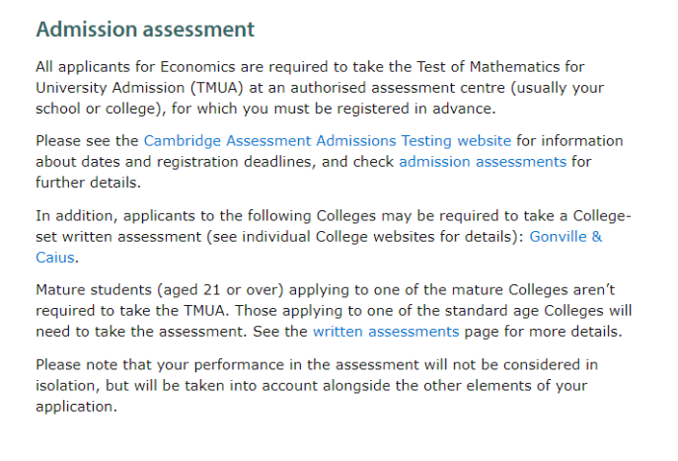Click the text "Please see the"
The width and height of the screenshot is (678, 461).
87,141
